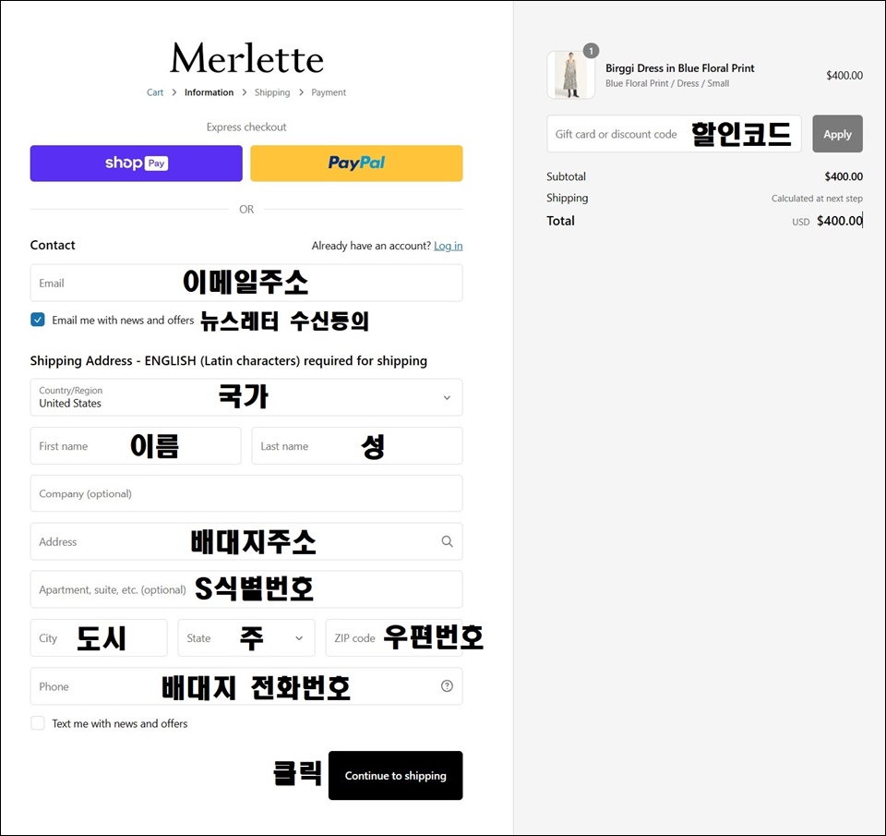Click the 'Birggi Dress in Blue Floral Print' title

coord(680,68)
